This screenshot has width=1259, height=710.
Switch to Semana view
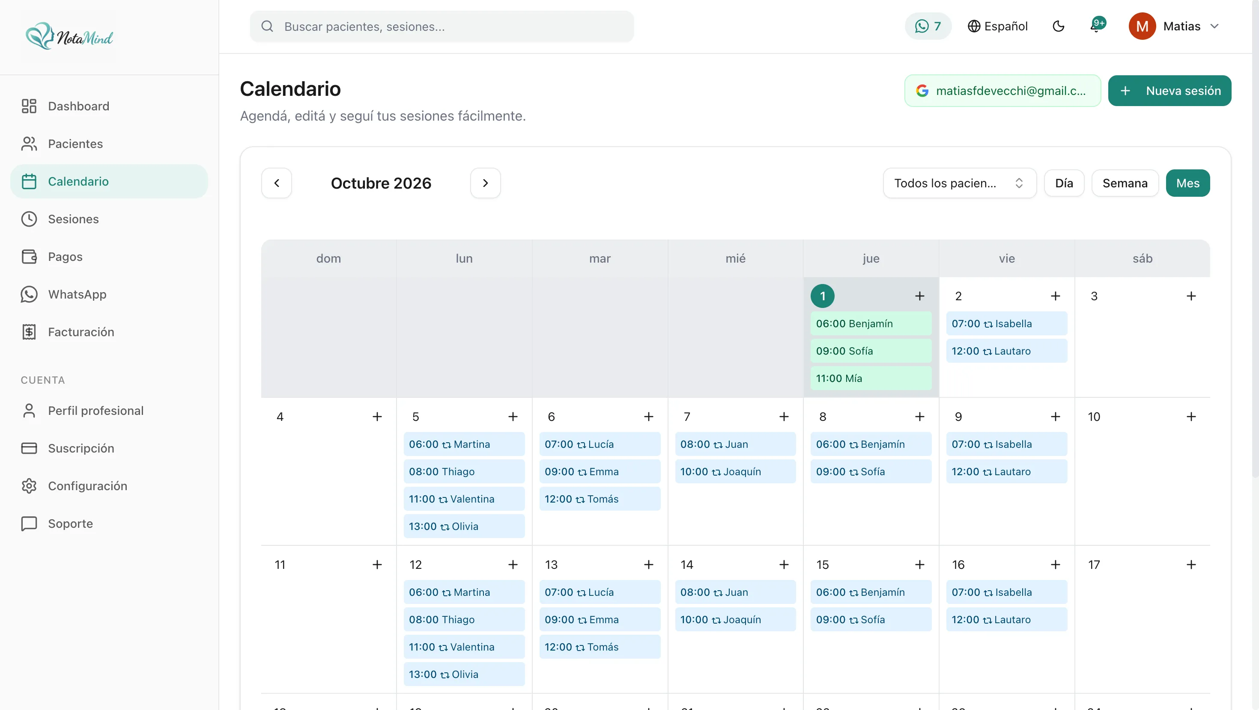click(x=1125, y=183)
